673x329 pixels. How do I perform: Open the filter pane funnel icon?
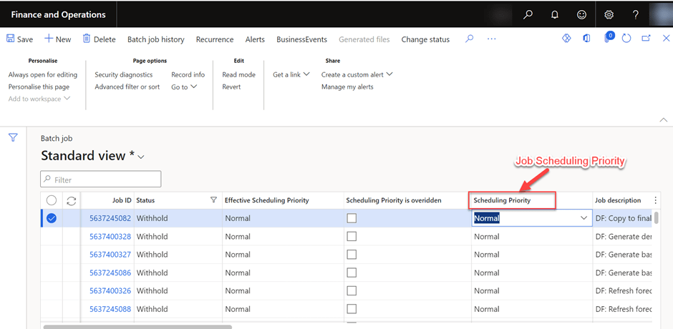click(13, 138)
